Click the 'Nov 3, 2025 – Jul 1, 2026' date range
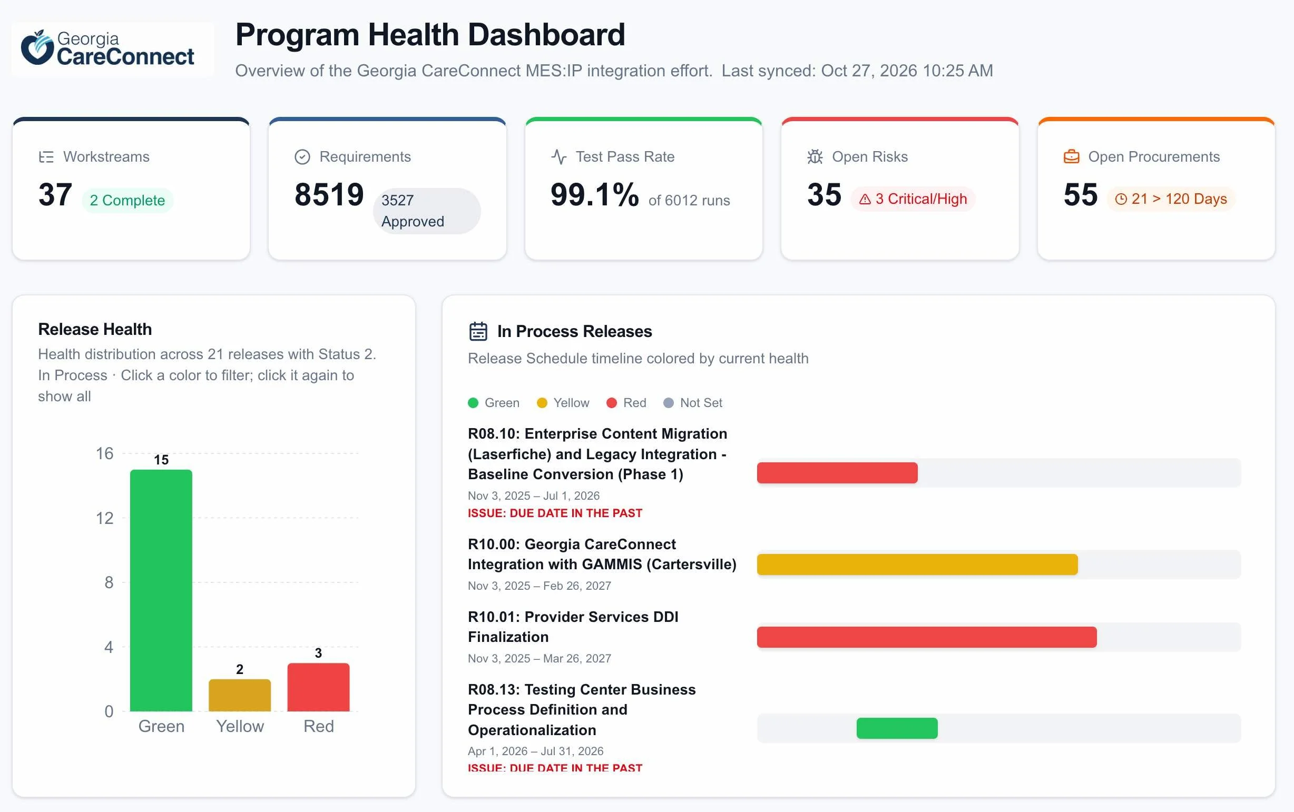 [x=533, y=496]
